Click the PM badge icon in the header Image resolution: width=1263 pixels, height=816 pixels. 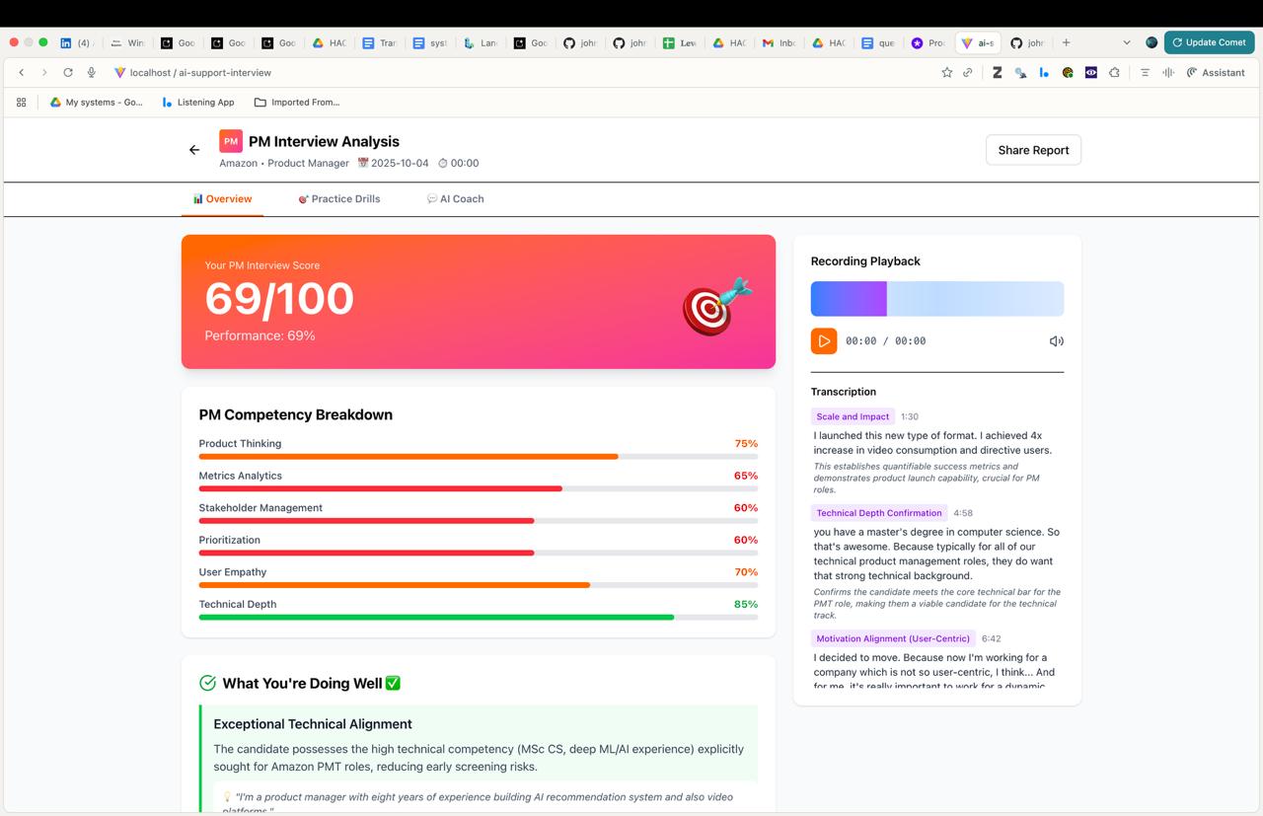231,141
